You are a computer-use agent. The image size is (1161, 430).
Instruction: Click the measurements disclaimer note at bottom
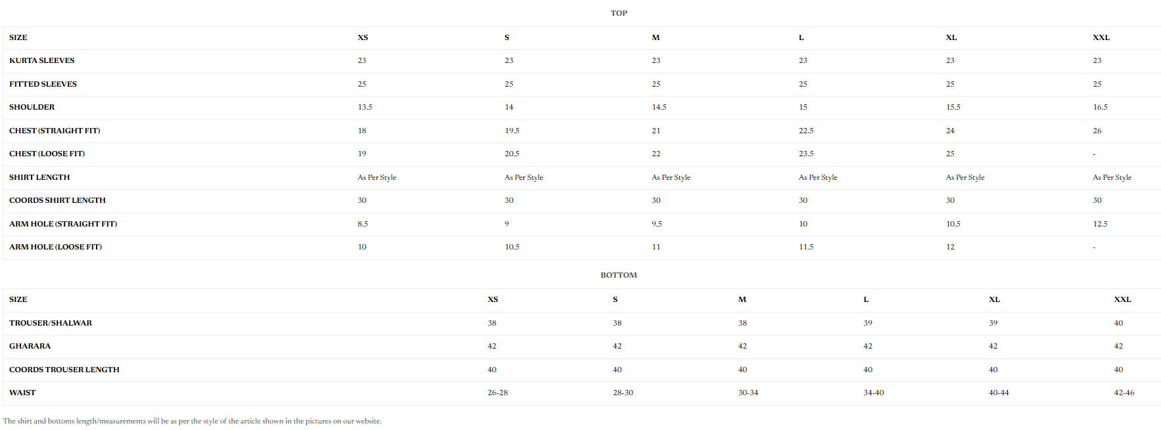coord(192,421)
